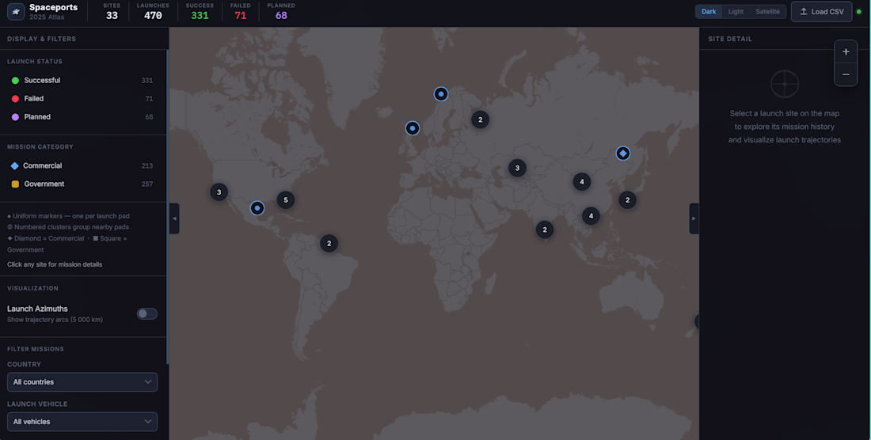Select the single launch site marker in Mexico

(257, 208)
